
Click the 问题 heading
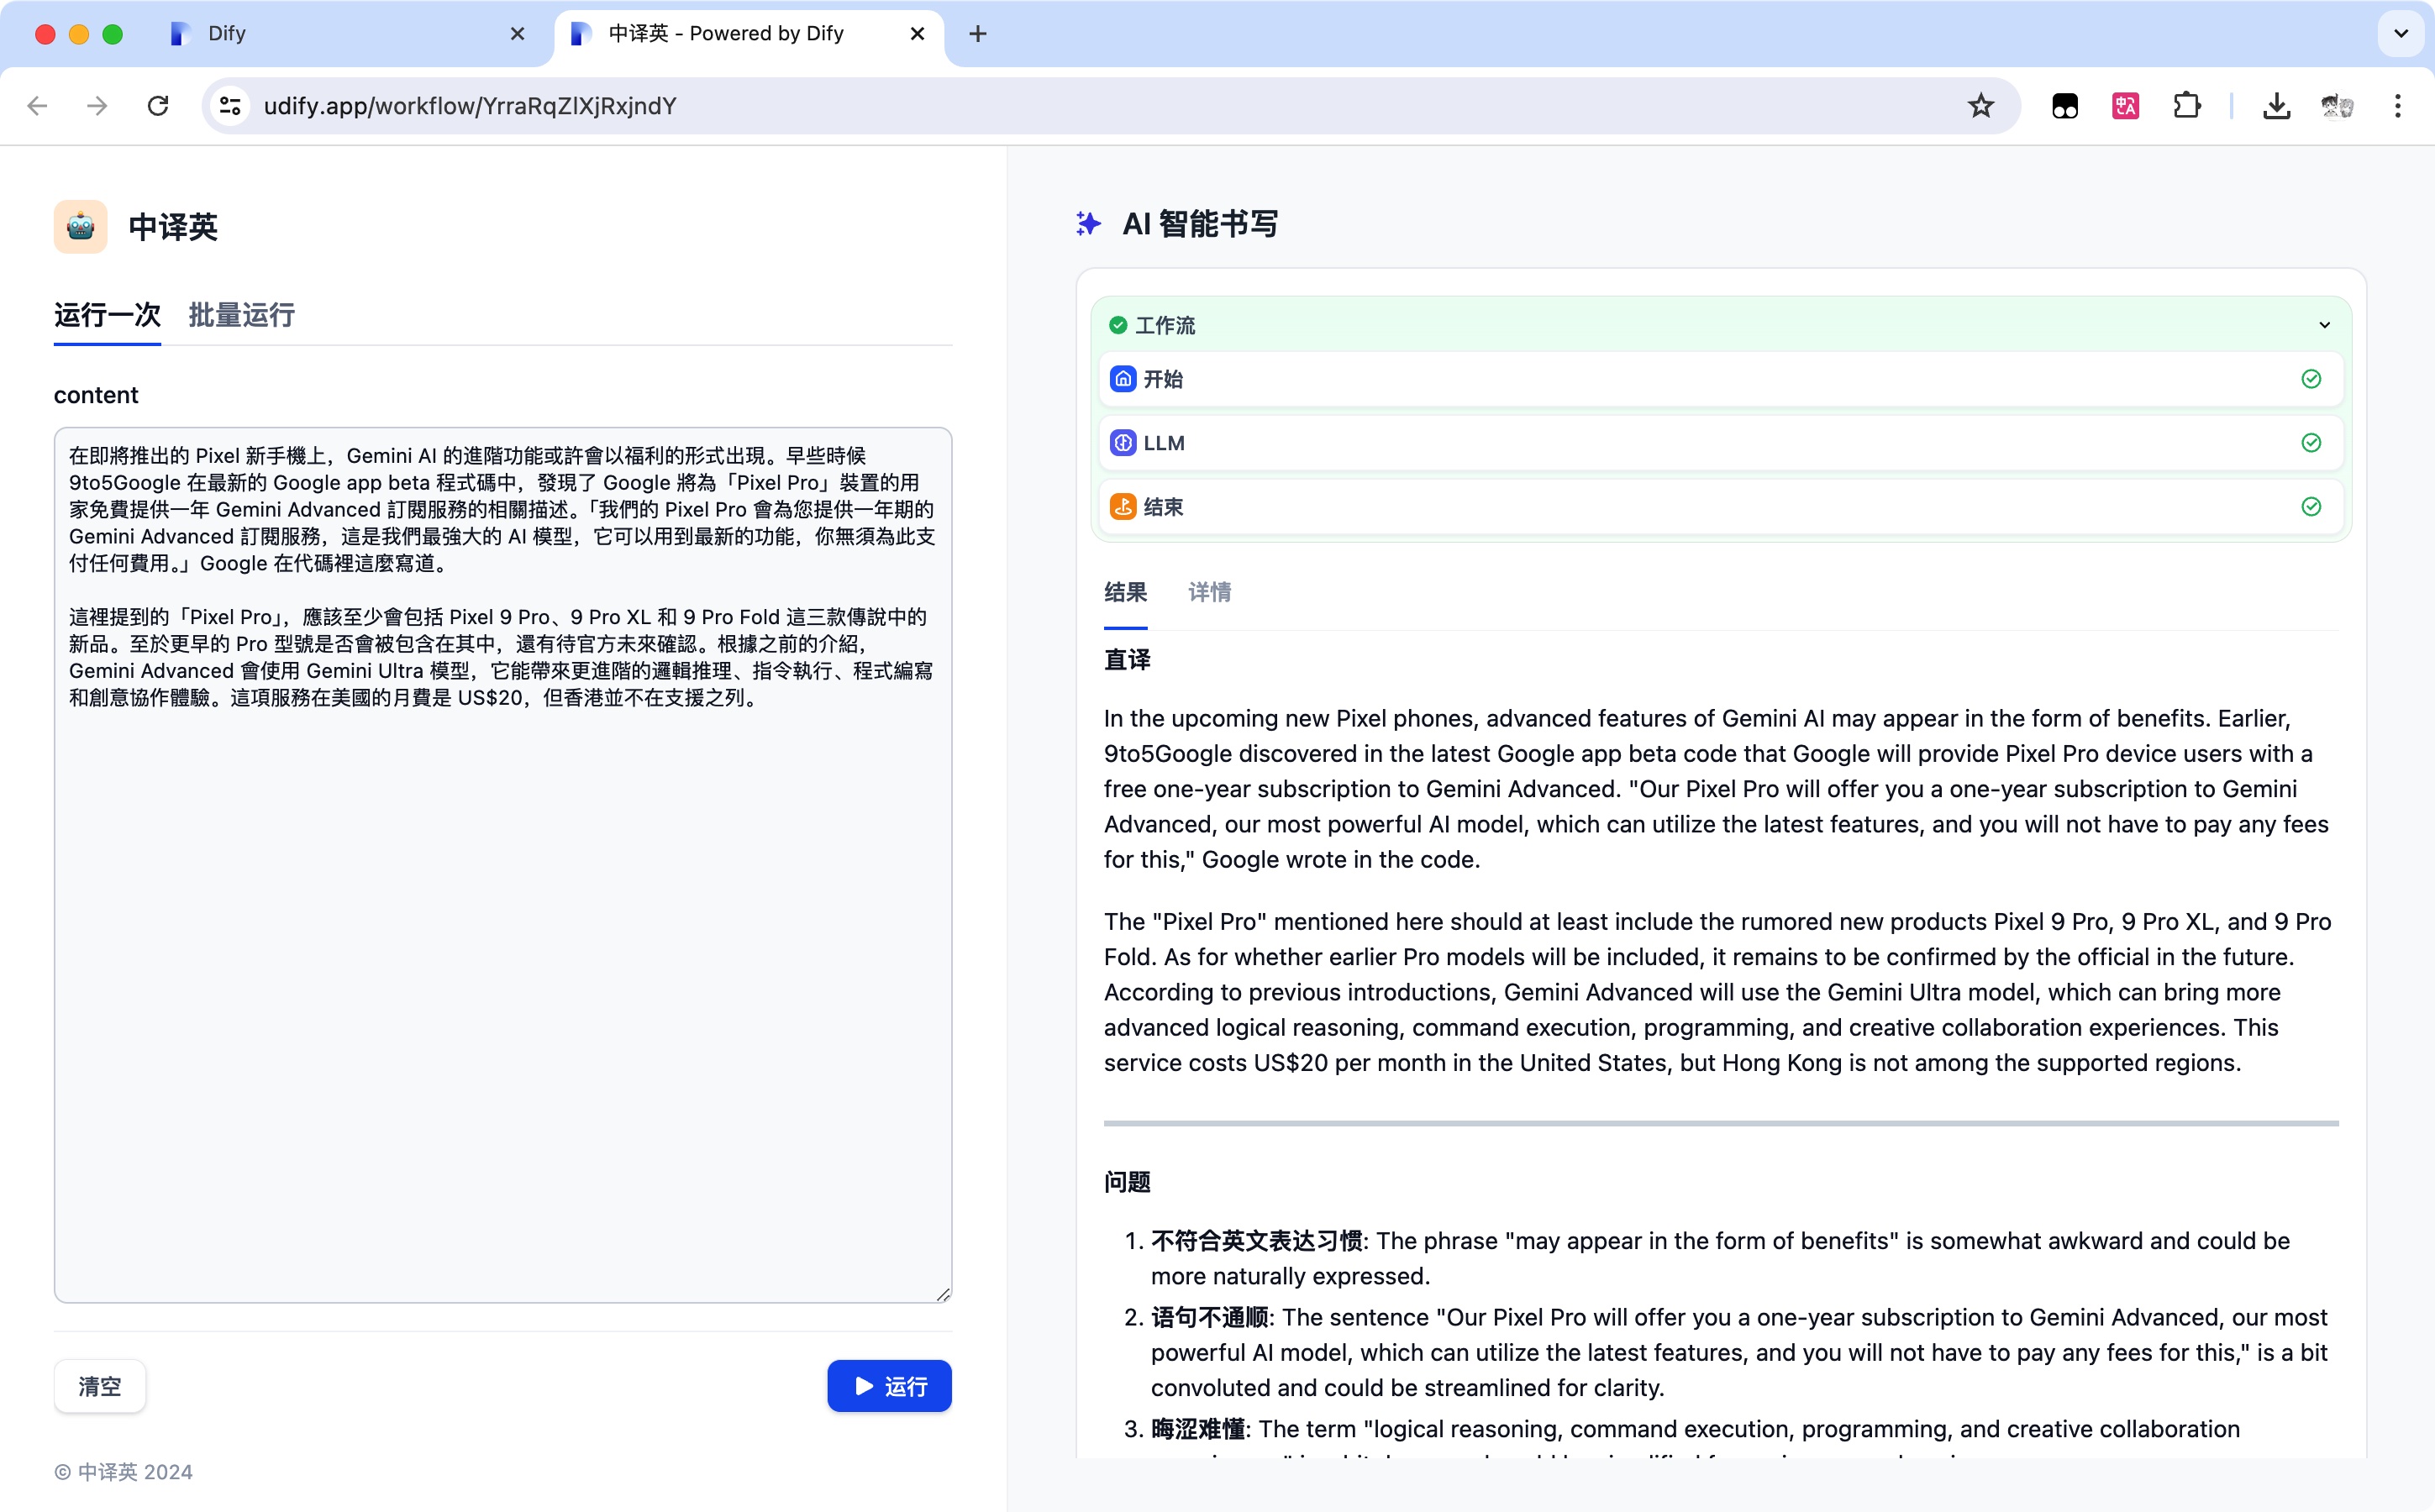1127,1182
